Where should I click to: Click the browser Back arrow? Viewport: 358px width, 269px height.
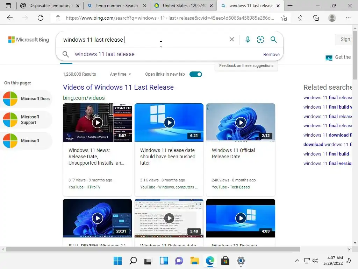pyautogui.click(x=9, y=18)
